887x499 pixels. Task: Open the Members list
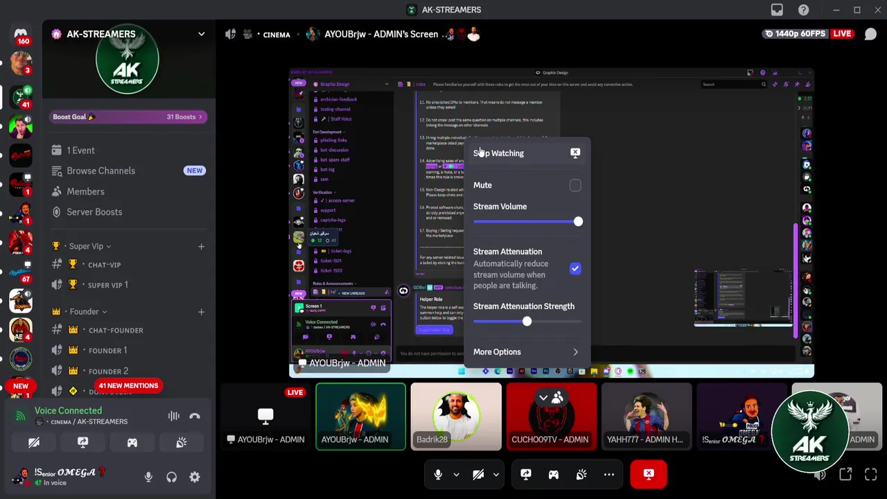128,191
